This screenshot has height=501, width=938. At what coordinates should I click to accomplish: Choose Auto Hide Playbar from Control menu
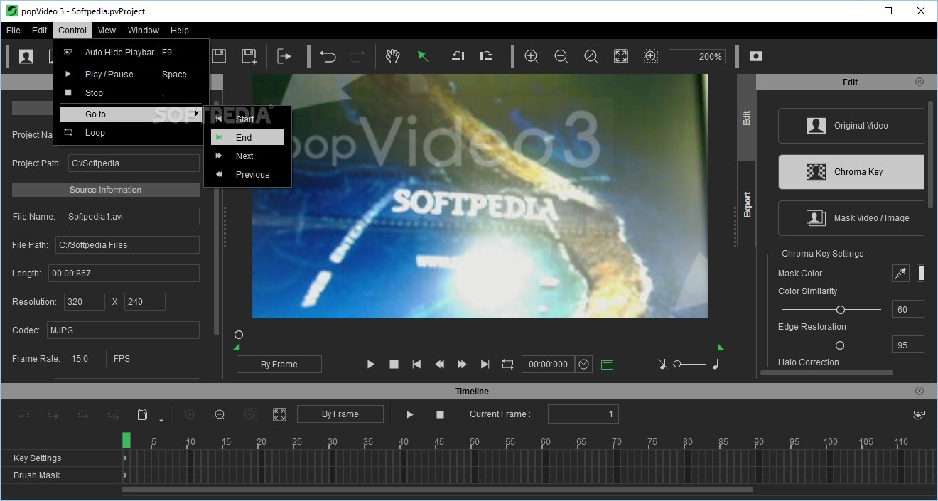point(131,53)
